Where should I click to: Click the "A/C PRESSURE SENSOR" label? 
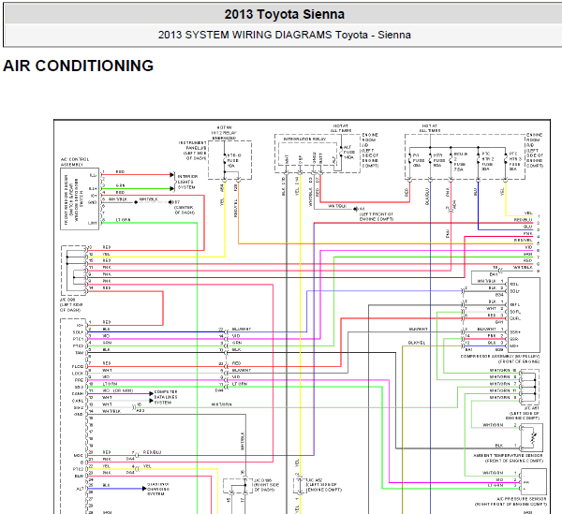click(x=521, y=499)
